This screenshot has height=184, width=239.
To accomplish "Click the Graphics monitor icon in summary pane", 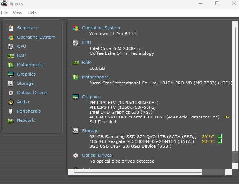I will 76,97.
